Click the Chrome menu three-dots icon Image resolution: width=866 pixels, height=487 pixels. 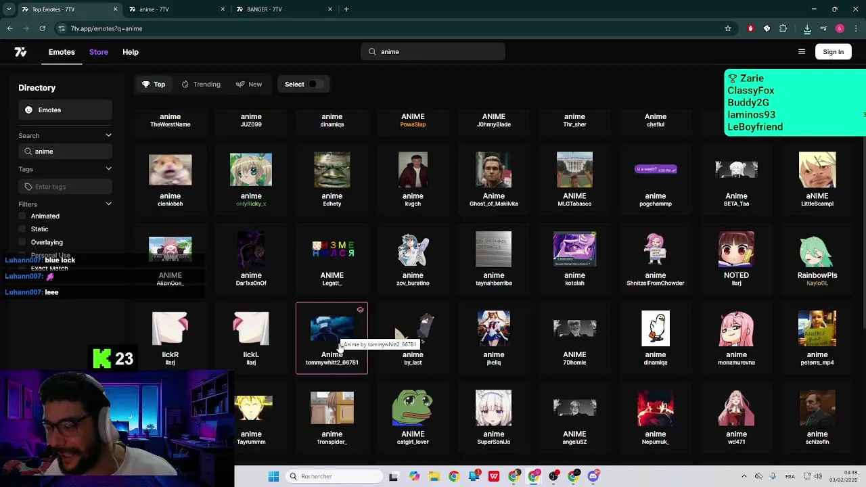point(856,28)
